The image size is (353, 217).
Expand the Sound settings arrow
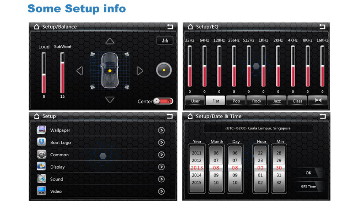161,179
